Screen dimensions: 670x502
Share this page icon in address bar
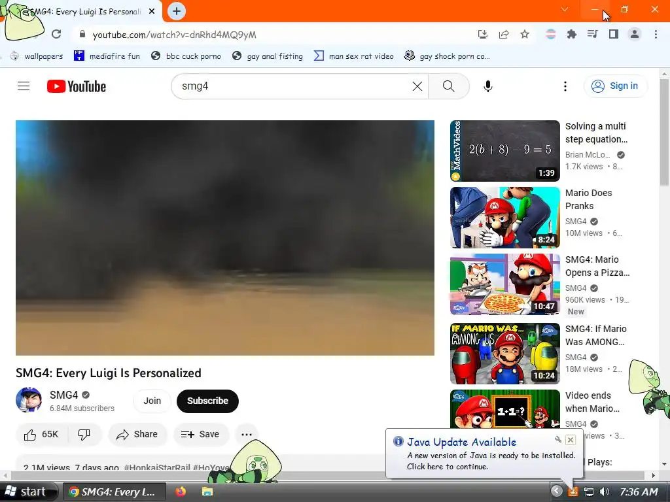point(504,35)
